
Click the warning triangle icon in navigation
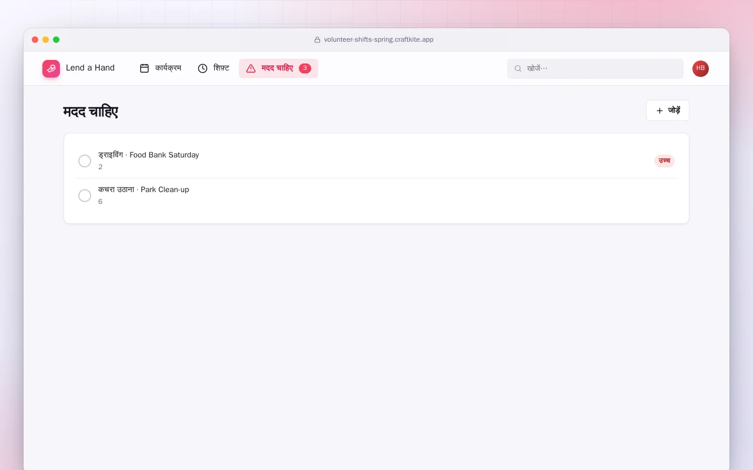[251, 68]
